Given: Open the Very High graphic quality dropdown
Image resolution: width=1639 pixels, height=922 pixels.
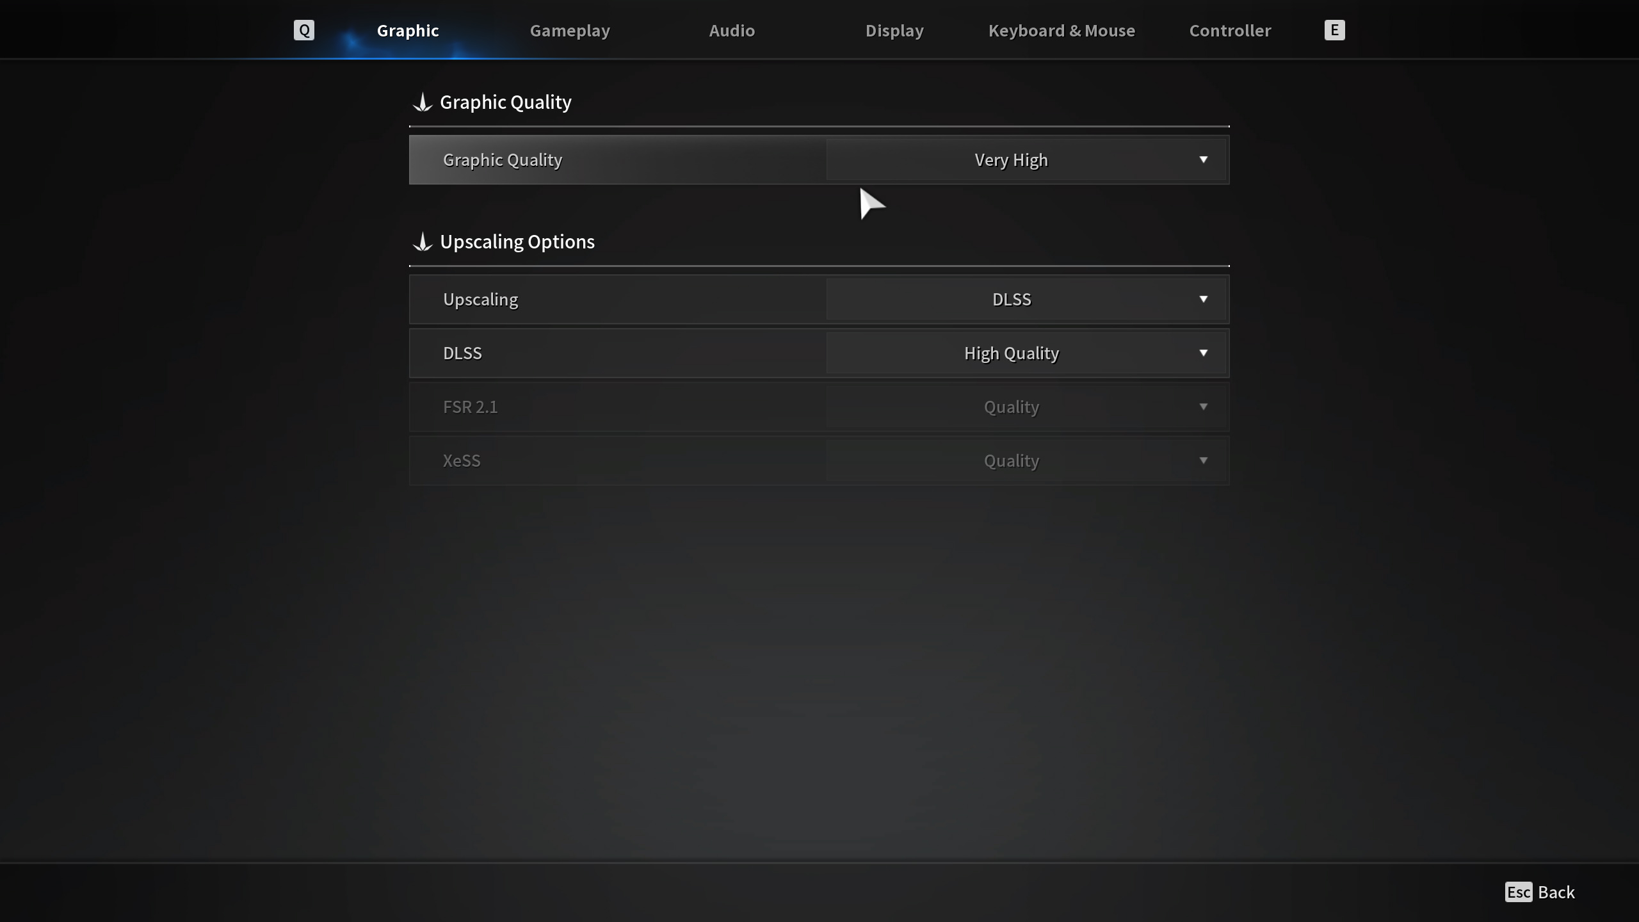Looking at the screenshot, I should pos(1026,160).
